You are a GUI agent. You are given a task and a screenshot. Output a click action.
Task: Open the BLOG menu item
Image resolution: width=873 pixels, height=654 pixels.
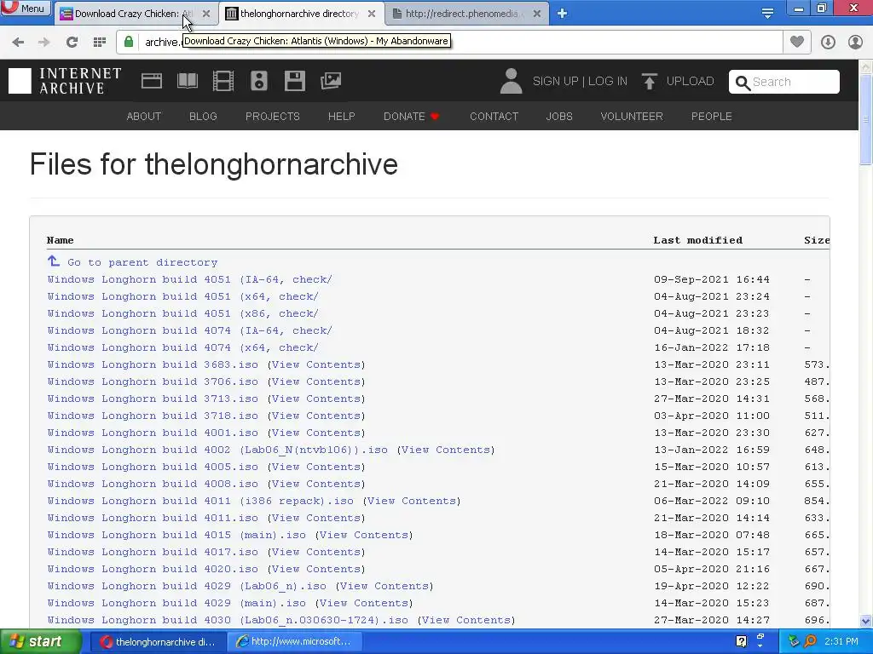point(203,116)
